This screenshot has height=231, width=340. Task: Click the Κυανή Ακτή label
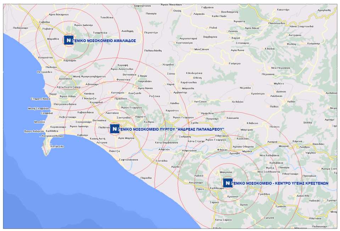[x=97, y=139]
